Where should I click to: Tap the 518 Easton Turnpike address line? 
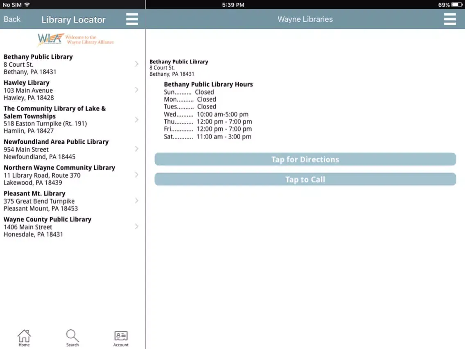click(45, 123)
